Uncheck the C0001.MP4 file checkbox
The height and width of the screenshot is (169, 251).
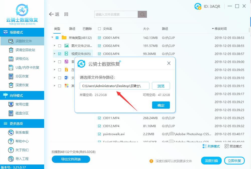(99, 38)
